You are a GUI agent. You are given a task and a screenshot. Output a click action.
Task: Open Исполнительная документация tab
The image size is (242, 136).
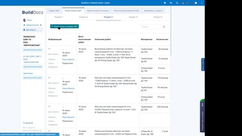(126, 11)
